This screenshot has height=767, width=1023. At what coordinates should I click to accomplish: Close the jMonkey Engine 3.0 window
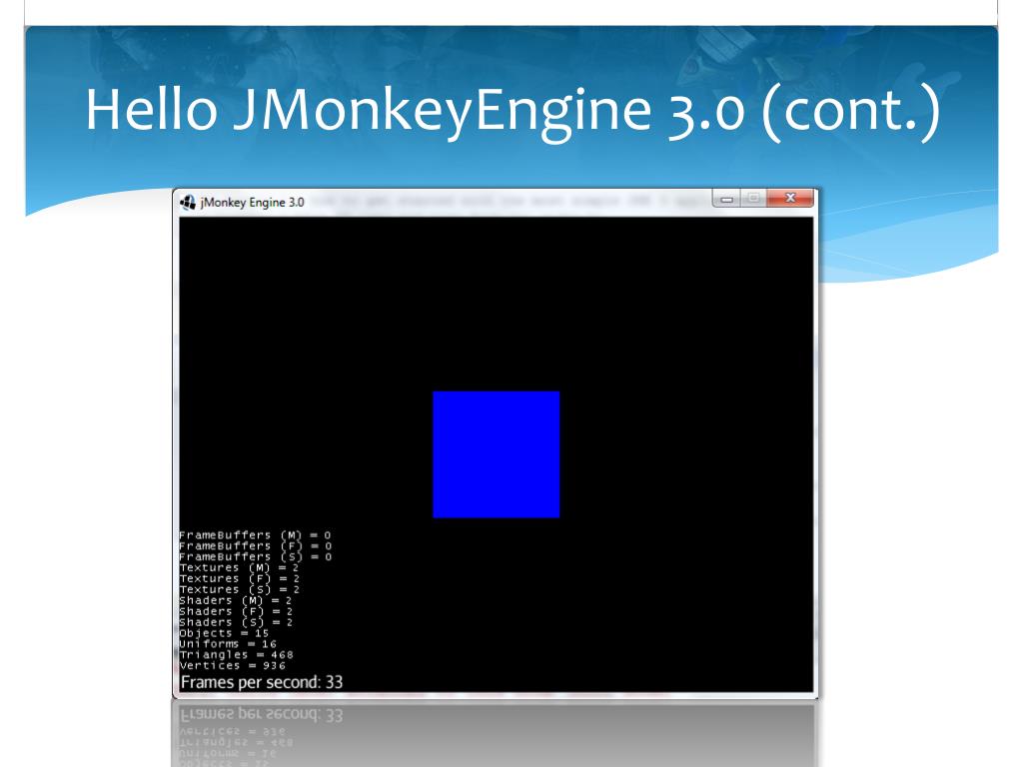click(x=790, y=198)
